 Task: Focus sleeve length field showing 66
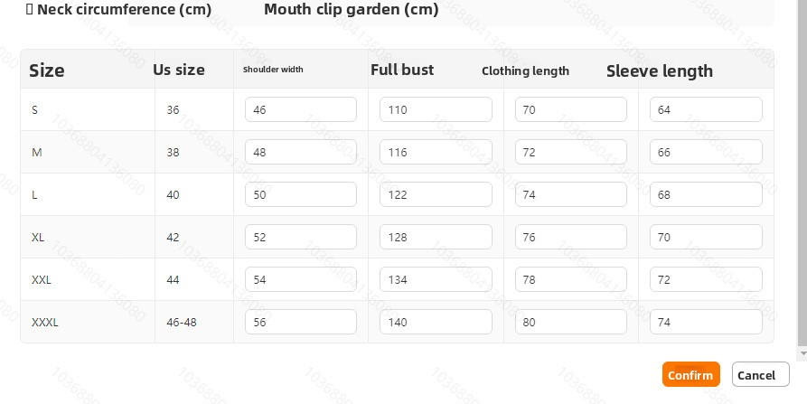(706, 152)
